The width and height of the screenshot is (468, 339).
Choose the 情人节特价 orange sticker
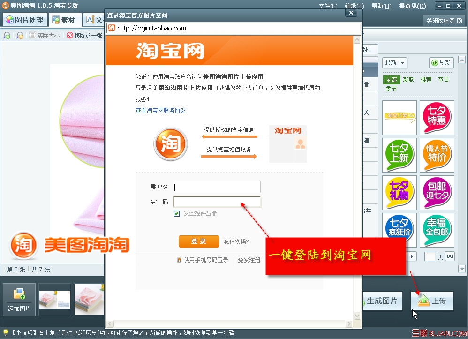pos(437,155)
